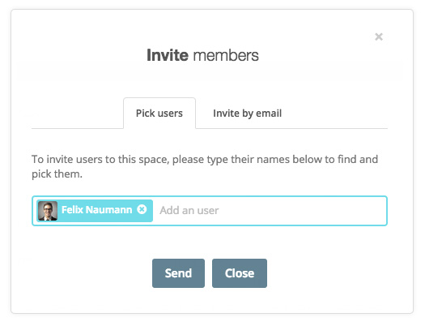Focus the Add an user field
The width and height of the screenshot is (425, 326).
[x=271, y=211]
